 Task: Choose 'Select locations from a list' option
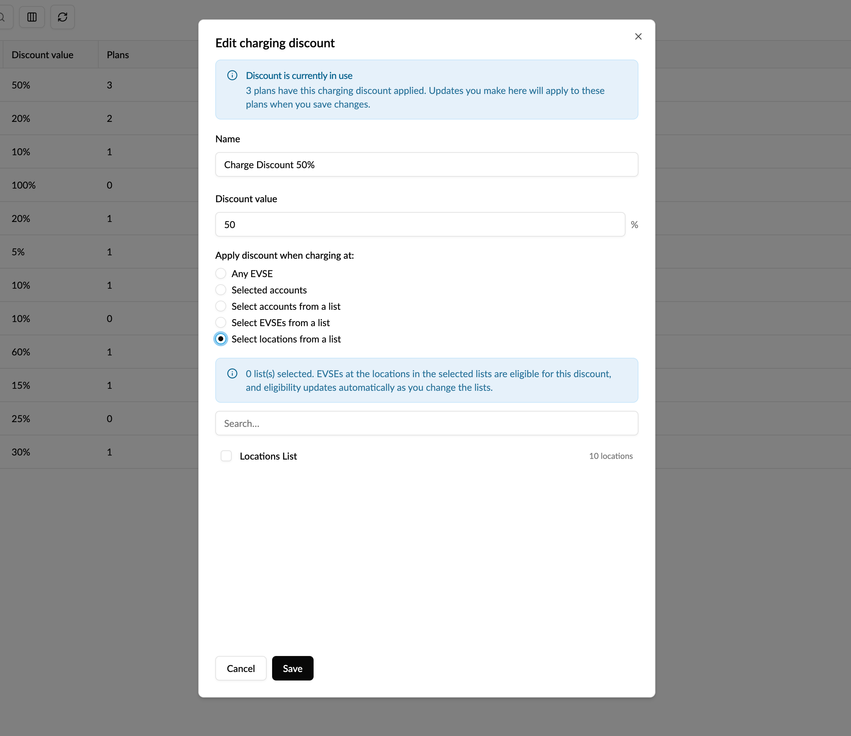click(220, 339)
